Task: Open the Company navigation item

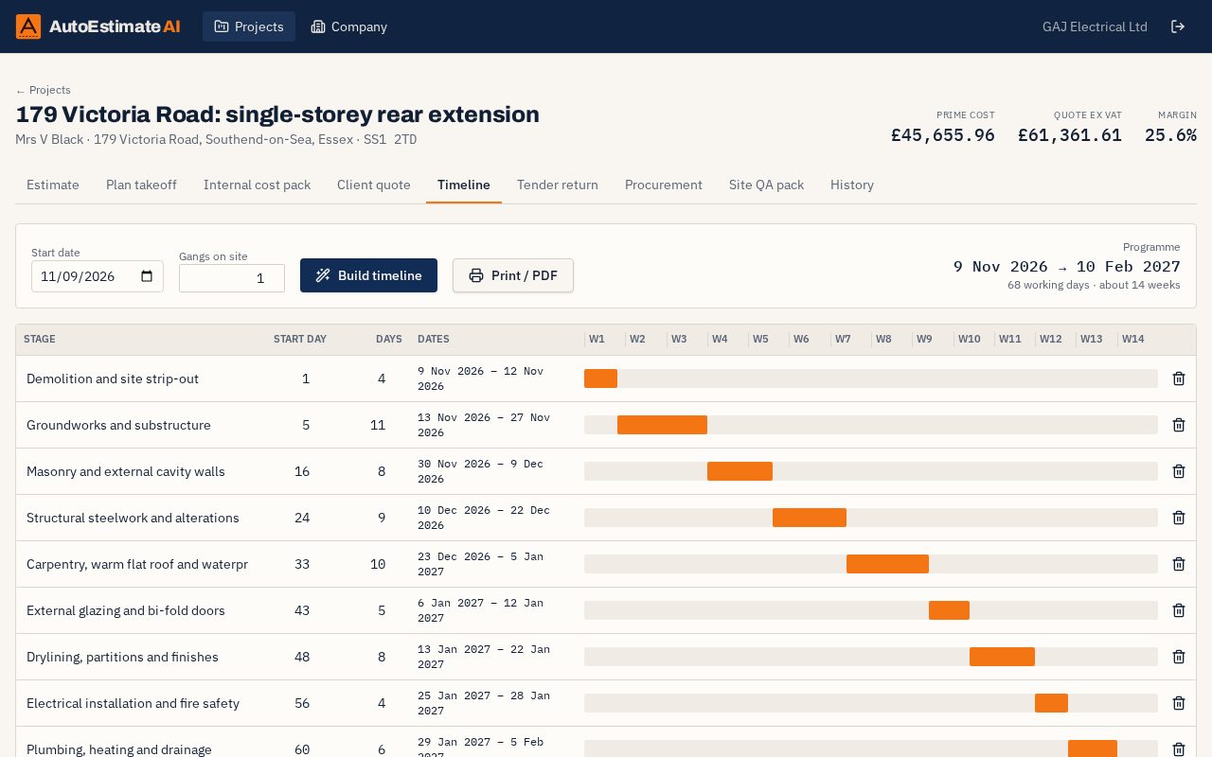Action: (349, 26)
